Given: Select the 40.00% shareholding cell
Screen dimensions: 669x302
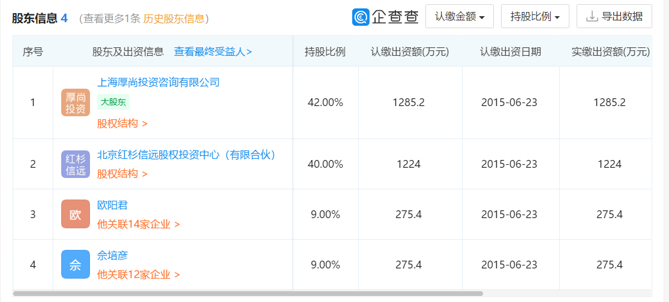Looking at the screenshot, I should [x=326, y=164].
